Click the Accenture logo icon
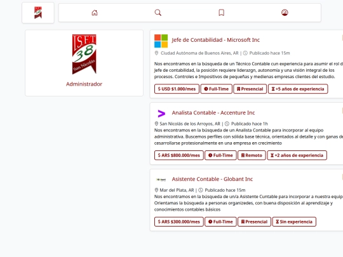Viewport: 343px width, 257px height. [161, 114]
